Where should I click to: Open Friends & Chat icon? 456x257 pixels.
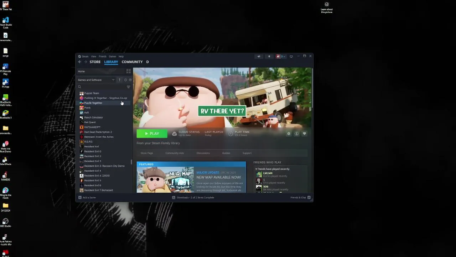309,197
